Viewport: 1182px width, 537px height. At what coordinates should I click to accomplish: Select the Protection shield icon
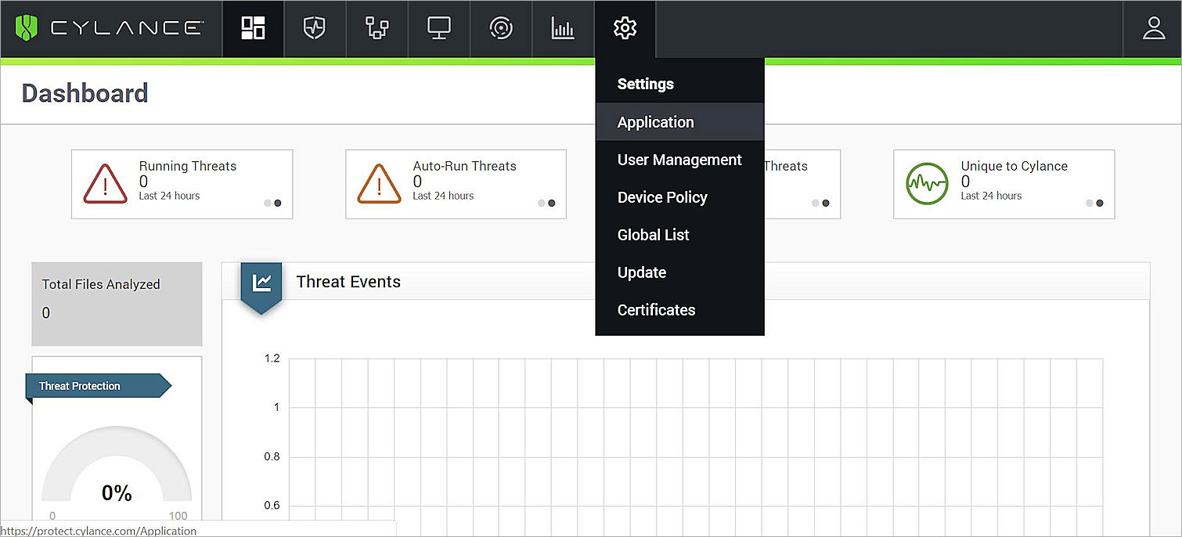click(314, 28)
